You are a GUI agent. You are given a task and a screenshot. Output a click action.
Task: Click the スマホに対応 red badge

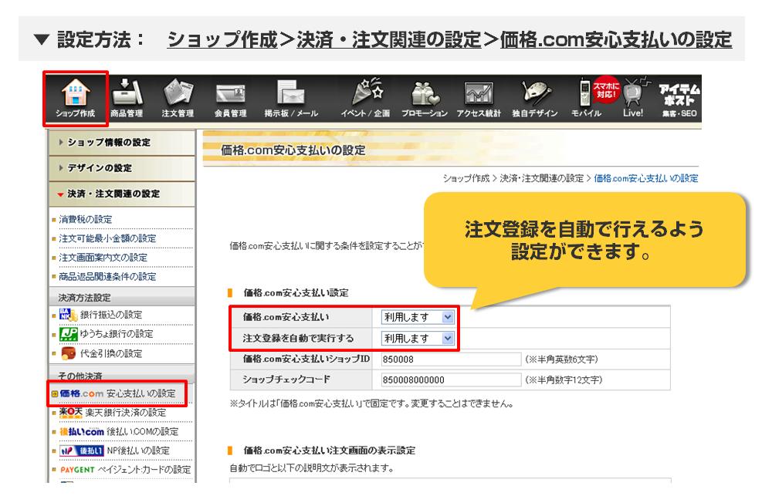(x=606, y=89)
